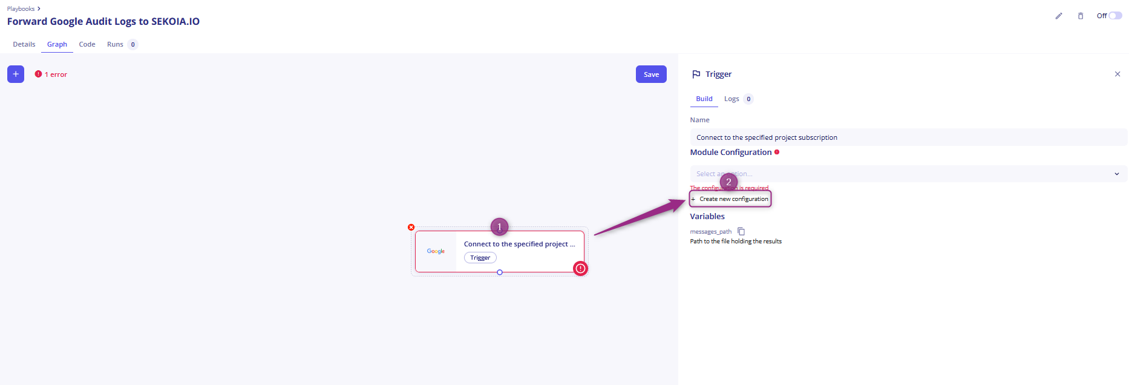Open the Code tab
The height and width of the screenshot is (385, 1129).
pyautogui.click(x=87, y=44)
